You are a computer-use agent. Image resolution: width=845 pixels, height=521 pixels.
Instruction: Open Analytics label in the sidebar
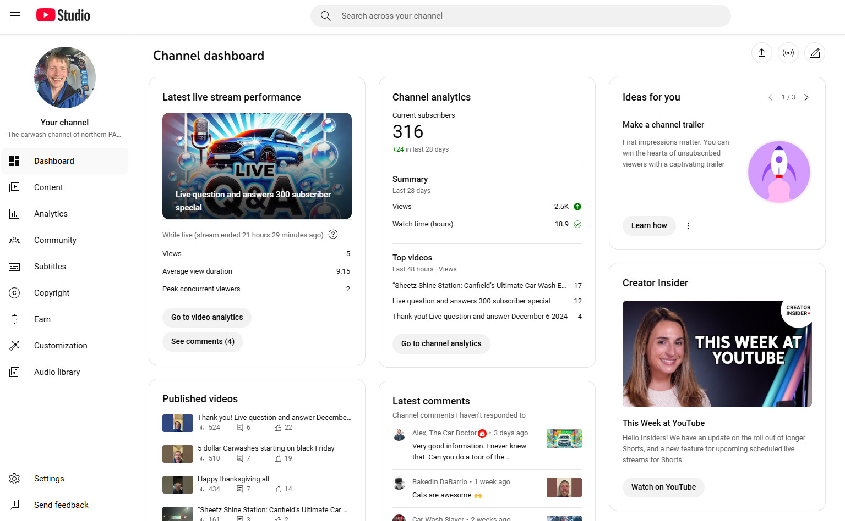click(x=51, y=214)
